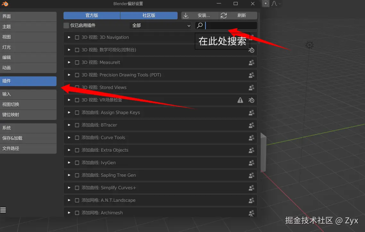Expand the Curve Tools add-on
Viewport: 365px width, 232px height.
point(69,138)
